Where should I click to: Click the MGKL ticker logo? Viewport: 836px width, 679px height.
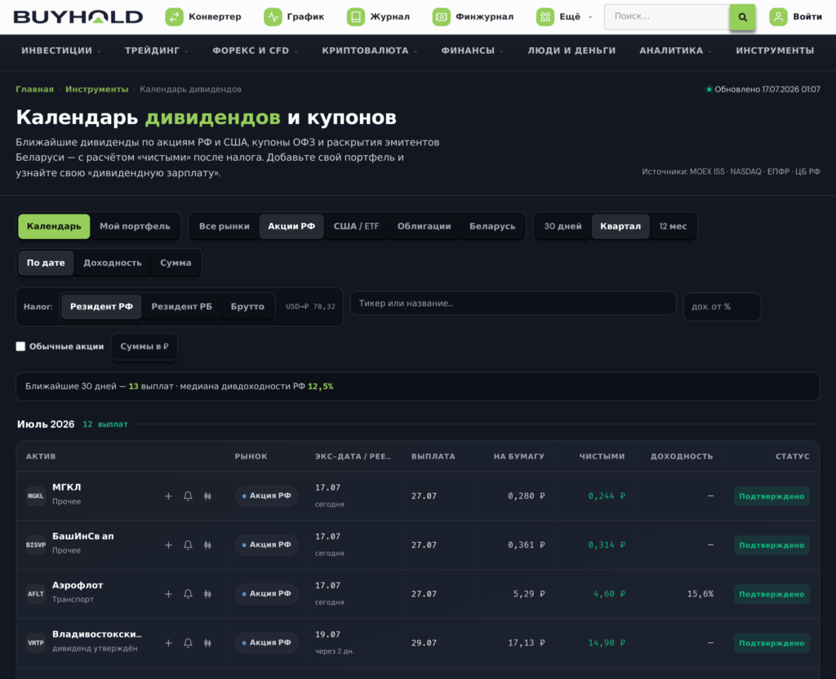[x=36, y=496]
